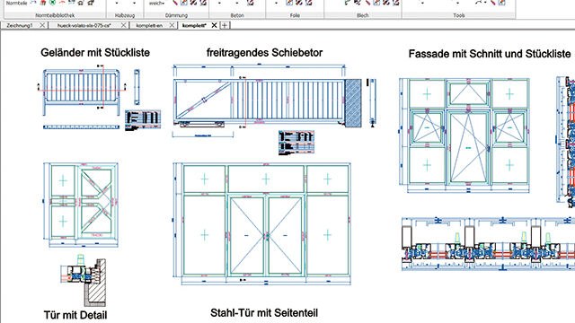Open the first dropdown arrow in Halbzeug group
The image size is (575, 323).
pyautogui.click(x=117, y=3)
